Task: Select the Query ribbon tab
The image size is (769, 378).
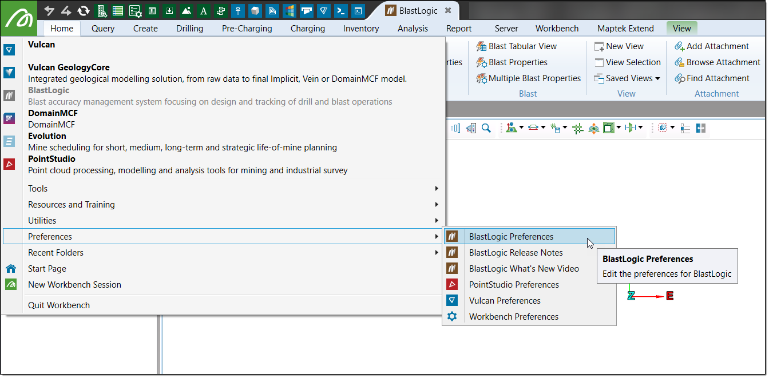Action: pos(103,29)
